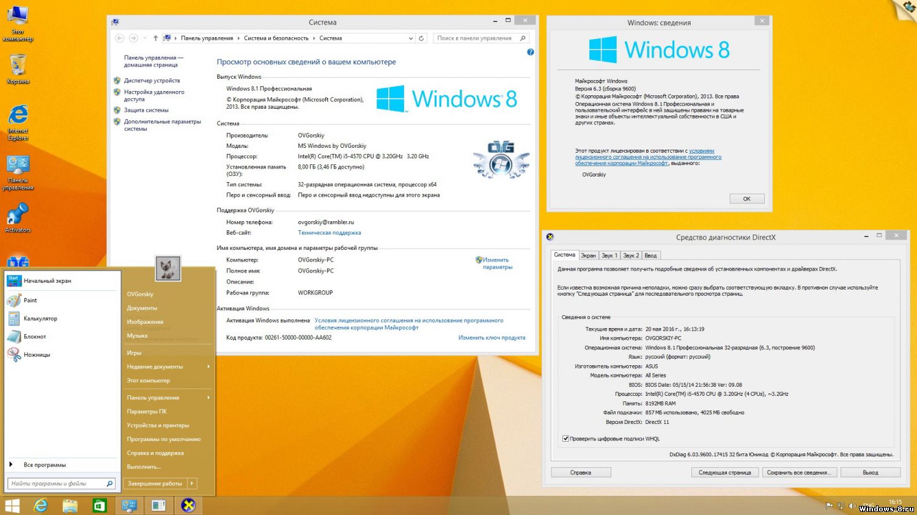Go forward in Система window navigation
The height and width of the screenshot is (515, 917).
point(133,38)
